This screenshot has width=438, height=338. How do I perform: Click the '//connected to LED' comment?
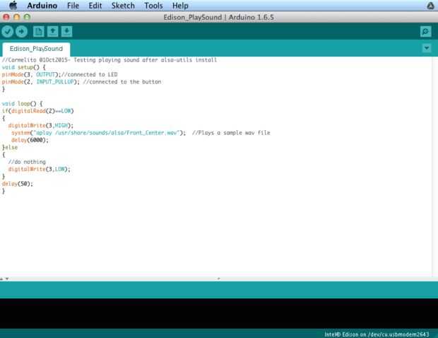pos(90,74)
